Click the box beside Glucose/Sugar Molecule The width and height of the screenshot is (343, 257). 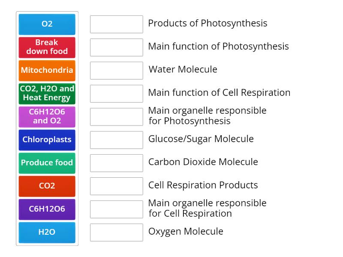tap(116, 140)
